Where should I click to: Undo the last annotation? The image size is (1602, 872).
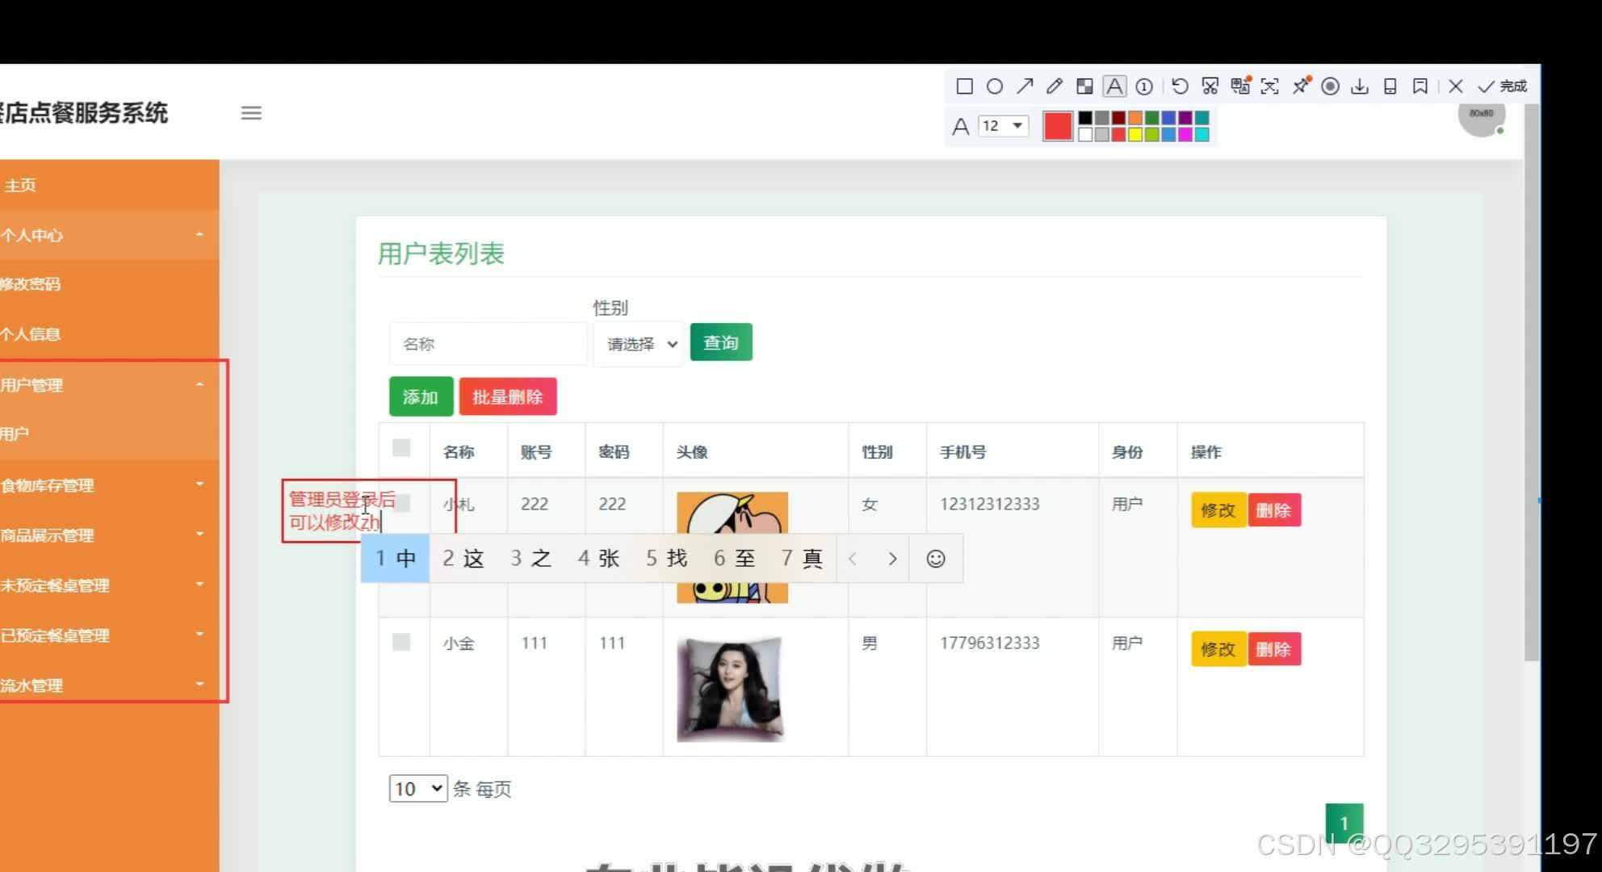pos(1180,86)
